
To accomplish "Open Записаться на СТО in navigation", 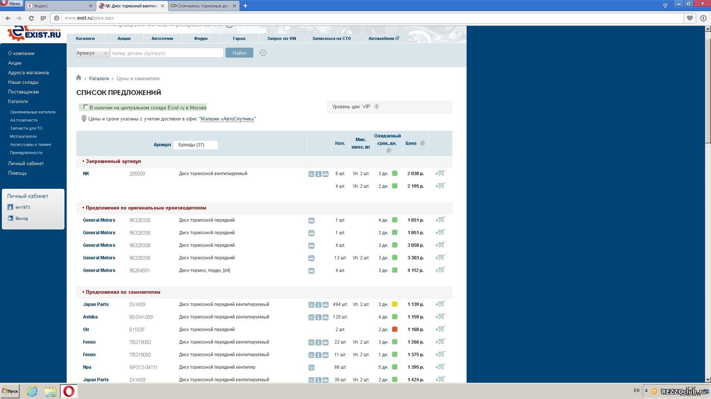I will coord(332,38).
